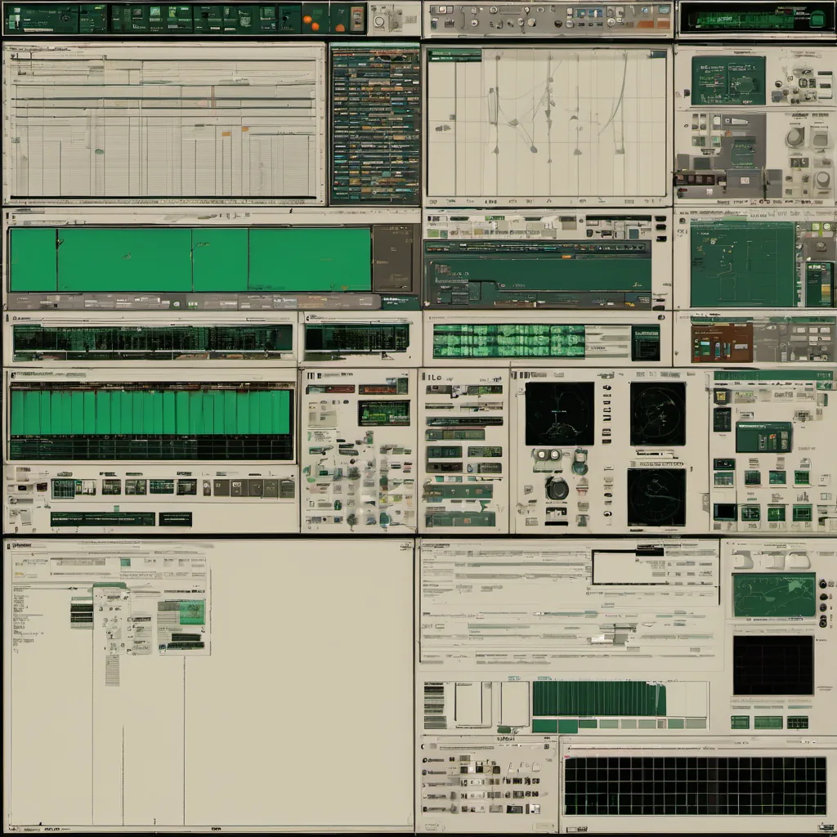Click the leftmost small green button under black screen

pyautogui.click(x=740, y=722)
